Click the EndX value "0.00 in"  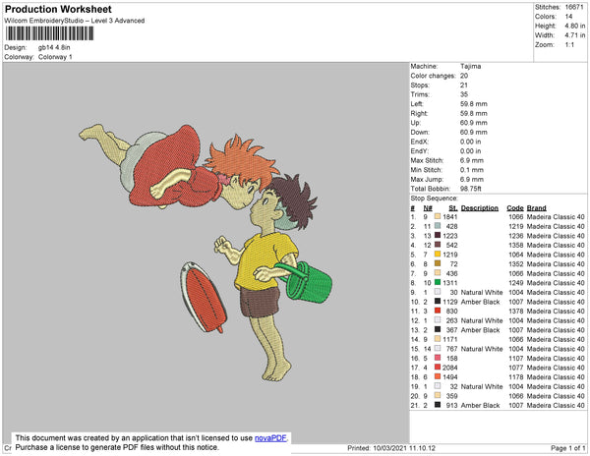[470, 142]
